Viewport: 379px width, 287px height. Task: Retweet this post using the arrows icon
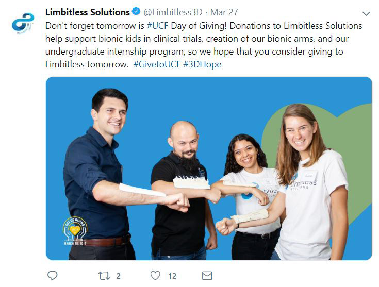(x=104, y=276)
